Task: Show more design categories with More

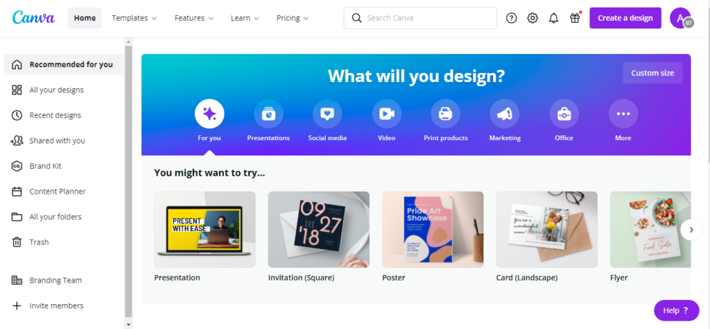Action: coord(623,114)
